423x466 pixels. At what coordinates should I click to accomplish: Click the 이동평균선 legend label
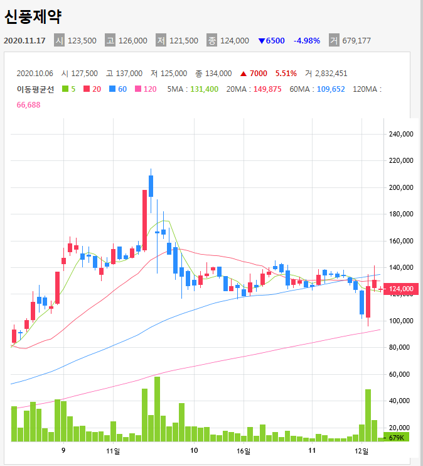coord(35,89)
